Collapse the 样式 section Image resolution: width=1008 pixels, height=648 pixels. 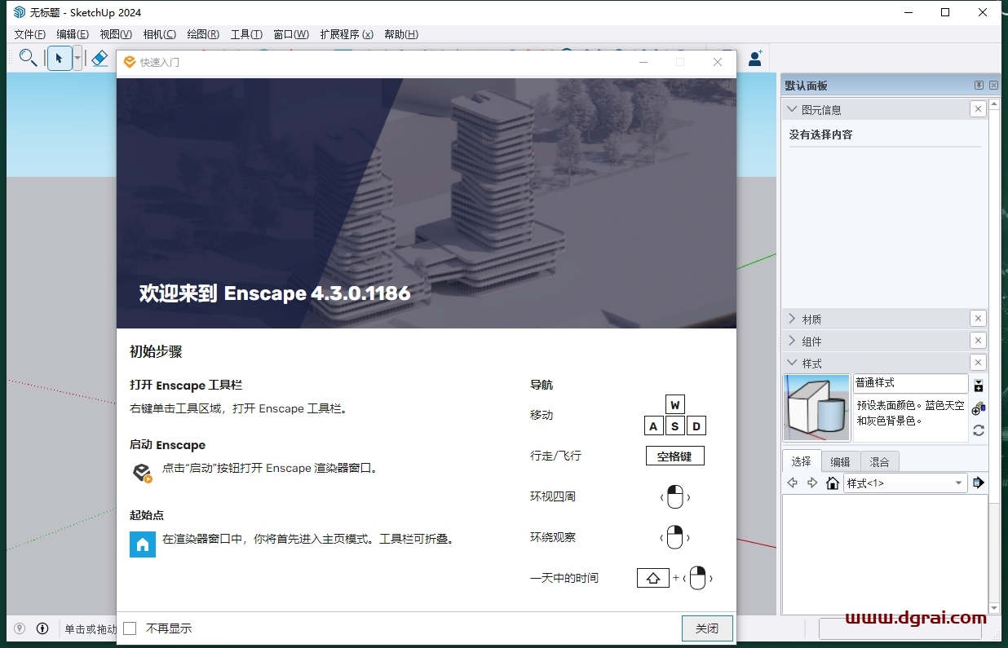792,363
